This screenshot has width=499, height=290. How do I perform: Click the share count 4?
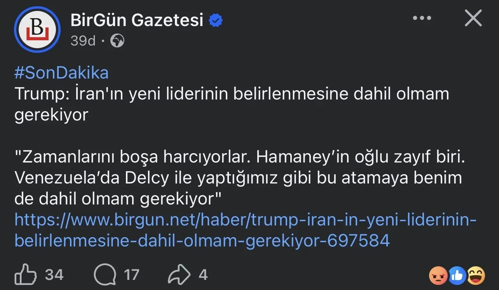[203, 275]
